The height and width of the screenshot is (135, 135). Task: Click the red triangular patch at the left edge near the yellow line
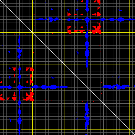click(x=2, y=99)
